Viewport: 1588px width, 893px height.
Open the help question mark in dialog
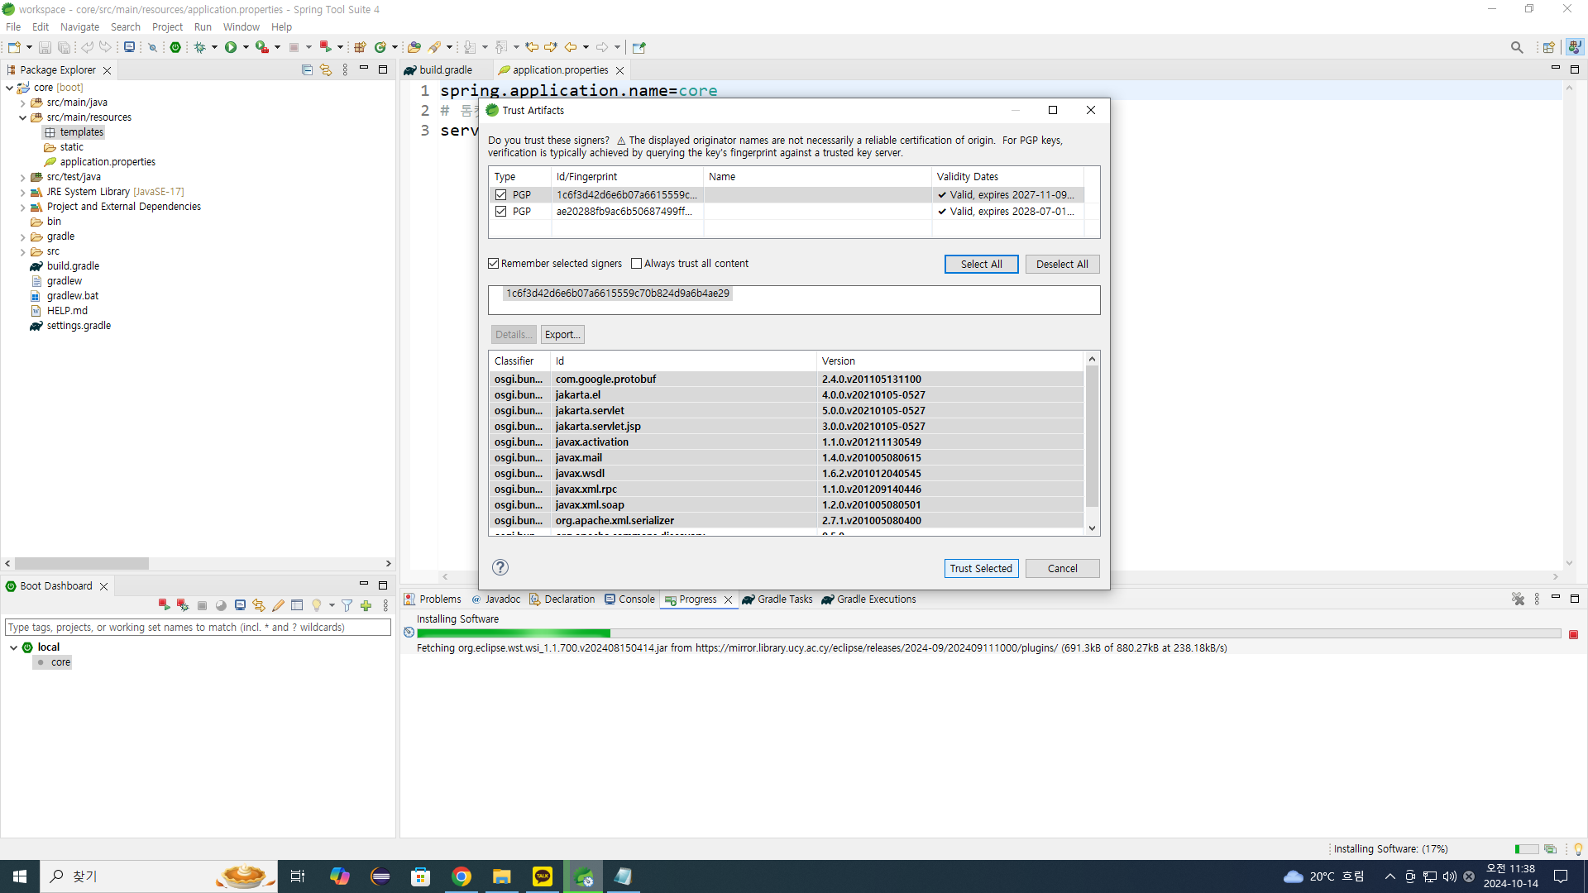[x=500, y=567]
